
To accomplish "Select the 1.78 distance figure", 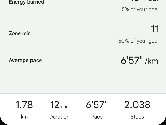I will (x=24, y=105).
